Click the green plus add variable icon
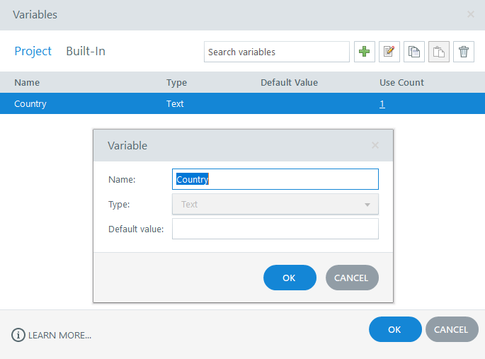 pos(365,52)
